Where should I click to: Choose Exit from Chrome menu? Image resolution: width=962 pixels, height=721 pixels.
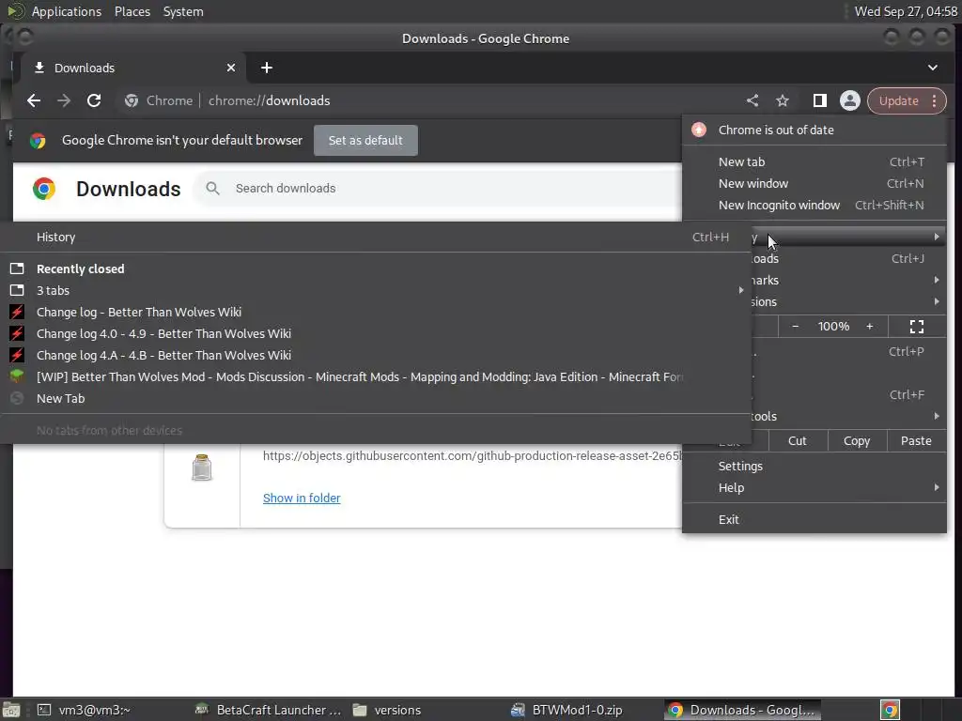coord(815,519)
